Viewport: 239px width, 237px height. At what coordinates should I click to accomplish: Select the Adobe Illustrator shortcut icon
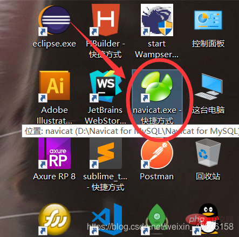[x=54, y=86]
